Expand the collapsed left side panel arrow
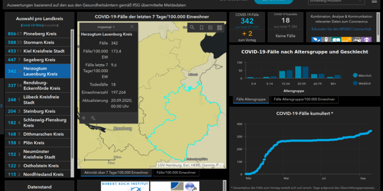This screenshot has height=191, width=383. click(2, 106)
